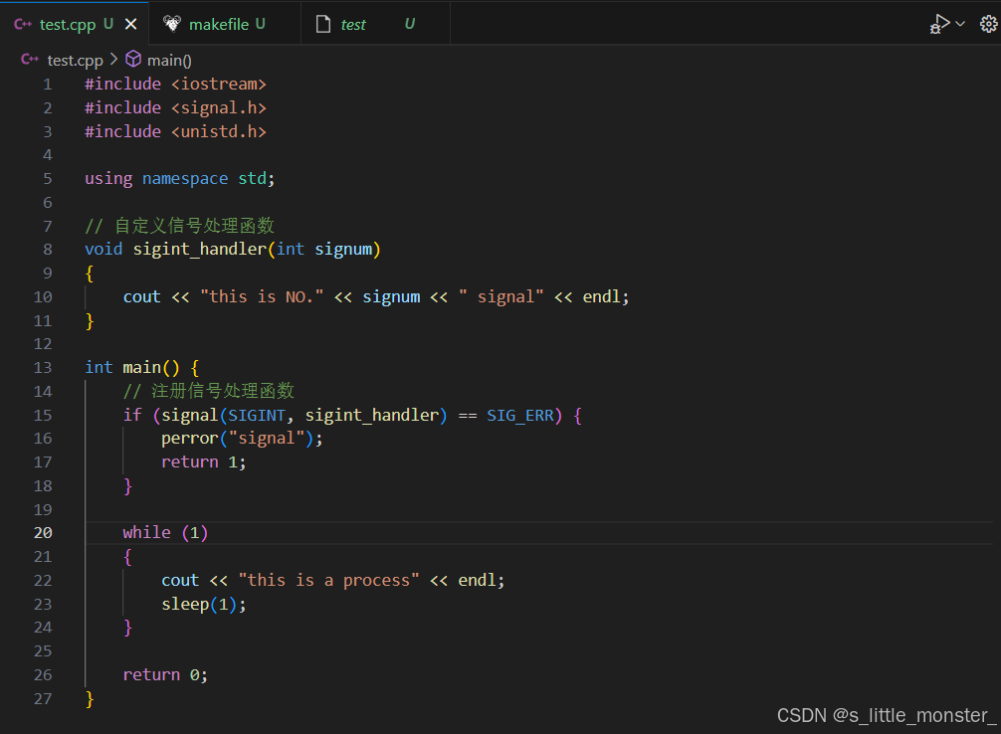Expand the dropdown arrow beside the Run icon
1001x734 pixels.
click(x=960, y=24)
